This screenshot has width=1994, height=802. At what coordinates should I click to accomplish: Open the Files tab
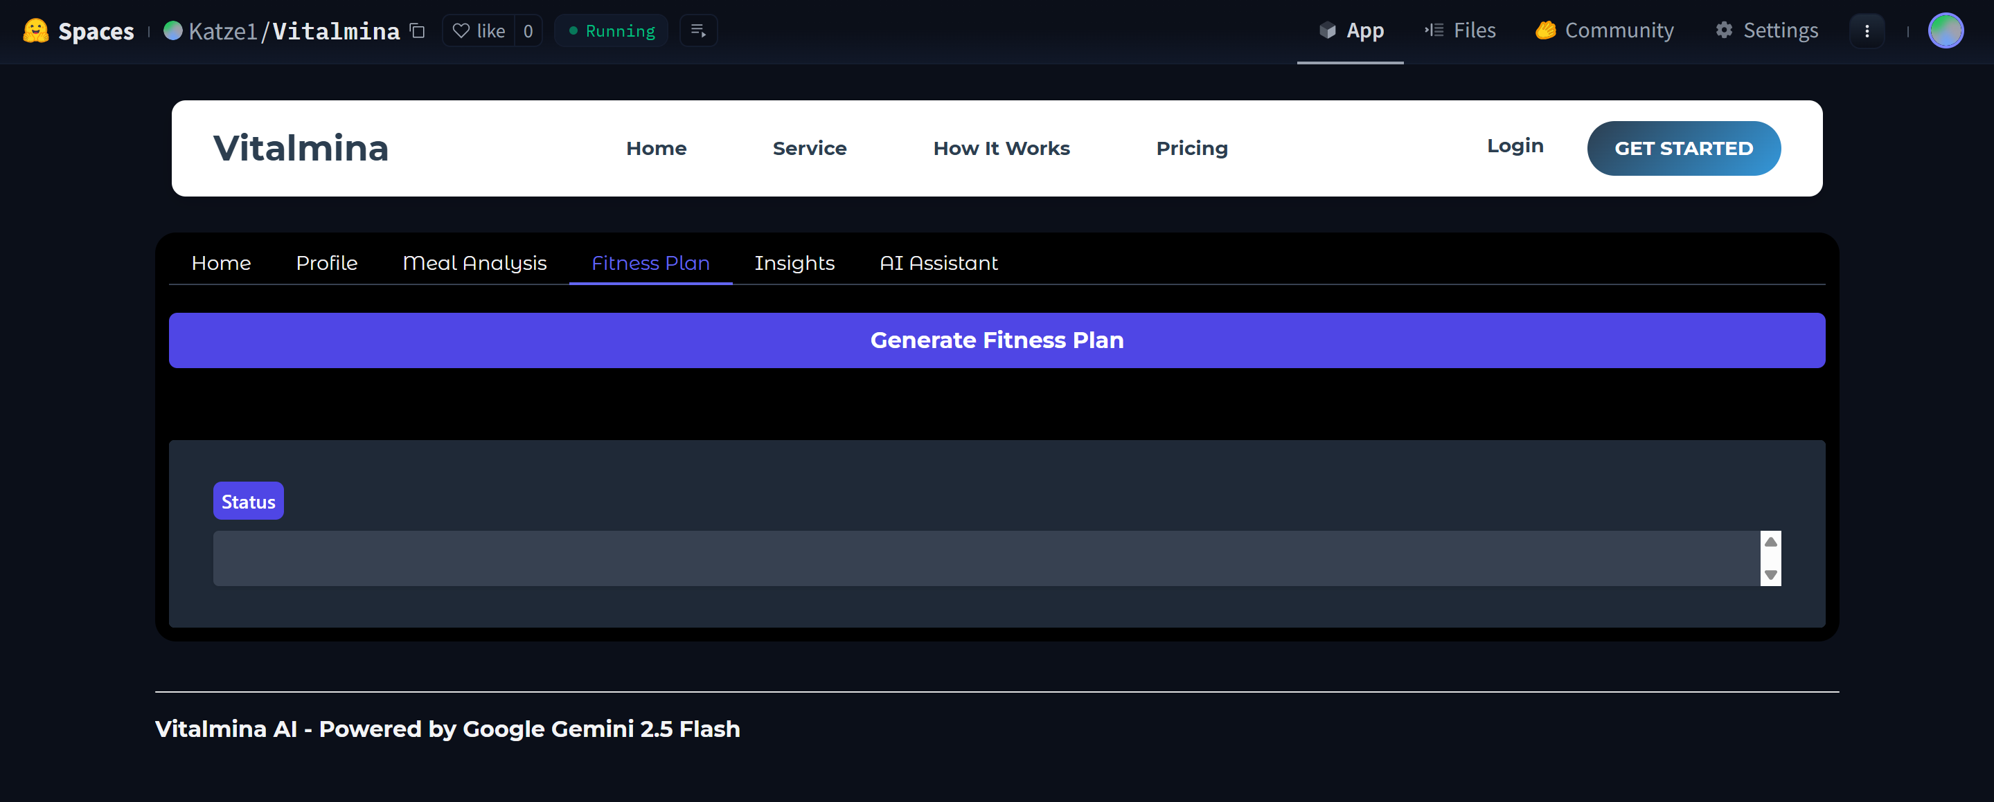coord(1460,31)
